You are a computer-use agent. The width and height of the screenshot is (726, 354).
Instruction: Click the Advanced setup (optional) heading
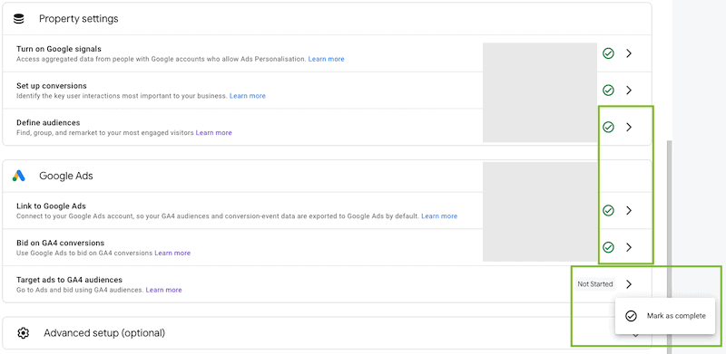pos(104,333)
